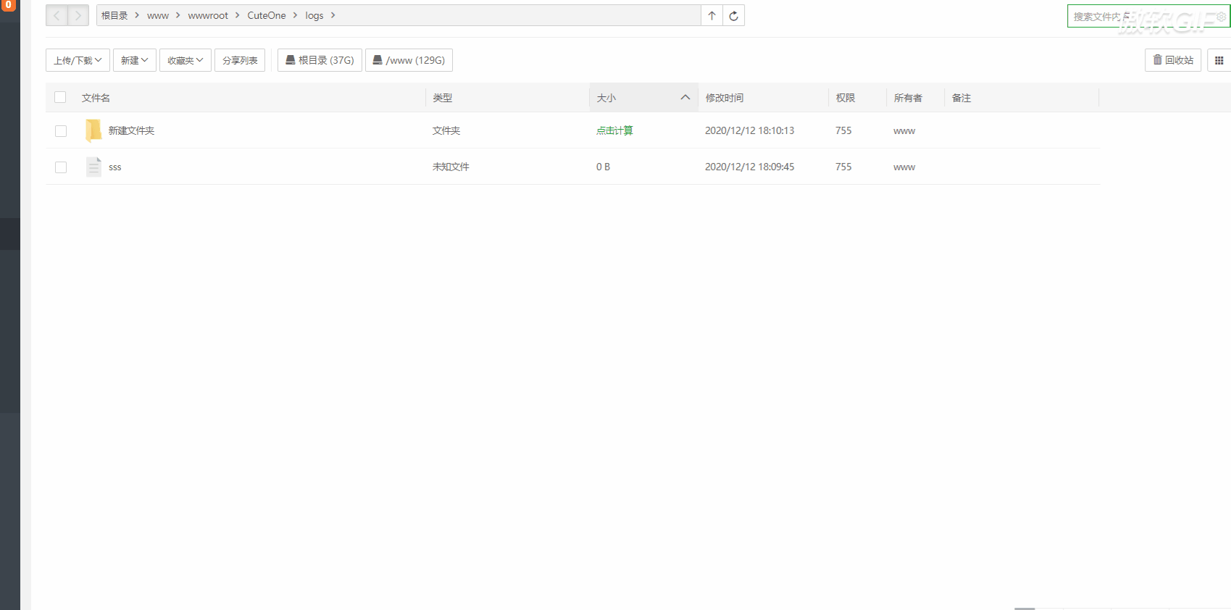Viewport: 1231px width, 610px height.
Task: Navigate to CuteOne in breadcrumb
Action: coord(267,15)
